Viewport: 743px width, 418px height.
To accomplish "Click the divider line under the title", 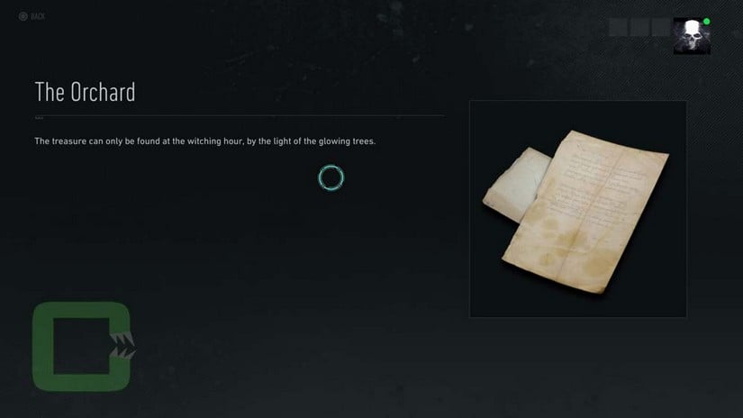I will click(x=240, y=115).
